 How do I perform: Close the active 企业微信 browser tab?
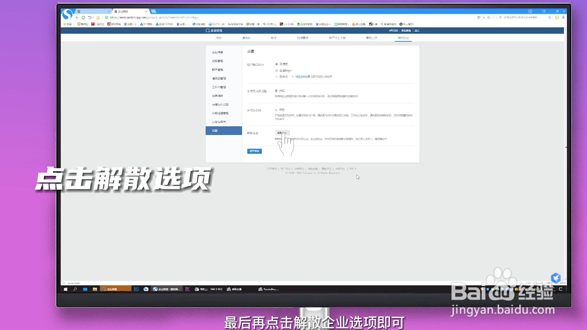click(146, 11)
